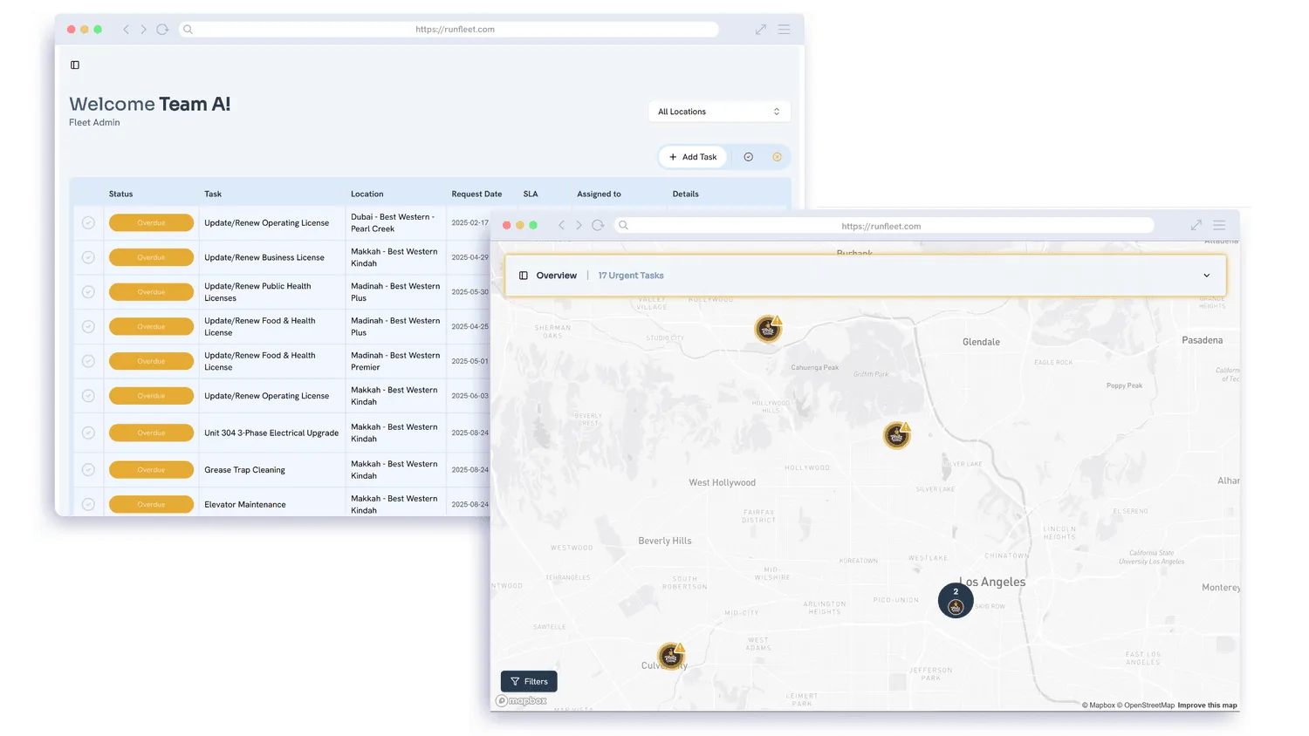This screenshot has width=1309, height=736.
Task: Click Overdue badge for Grease Trap Cleaning
Action: click(151, 470)
